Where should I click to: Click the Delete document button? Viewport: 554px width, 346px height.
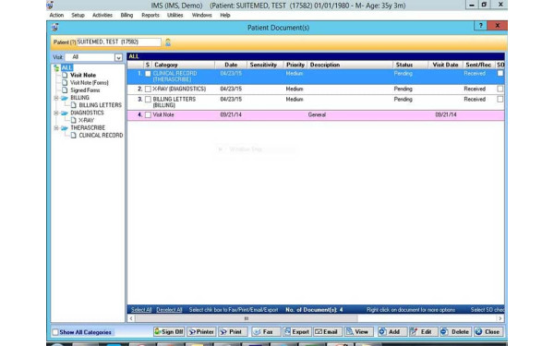pos(455,332)
